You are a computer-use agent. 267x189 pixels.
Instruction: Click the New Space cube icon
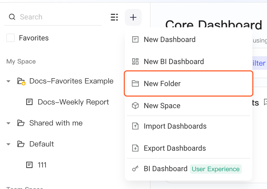[135, 106]
